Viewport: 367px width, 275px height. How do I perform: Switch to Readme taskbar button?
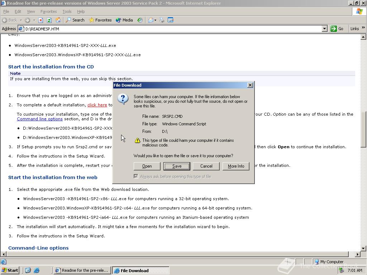(x=82, y=270)
